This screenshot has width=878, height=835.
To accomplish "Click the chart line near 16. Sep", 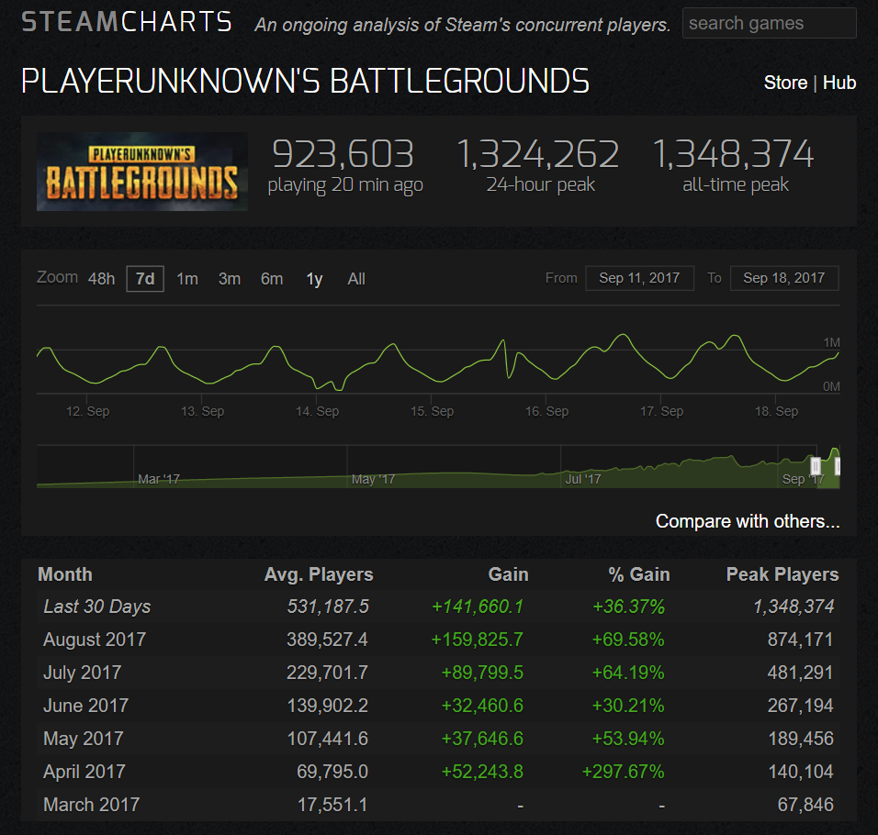I will pyautogui.click(x=546, y=372).
